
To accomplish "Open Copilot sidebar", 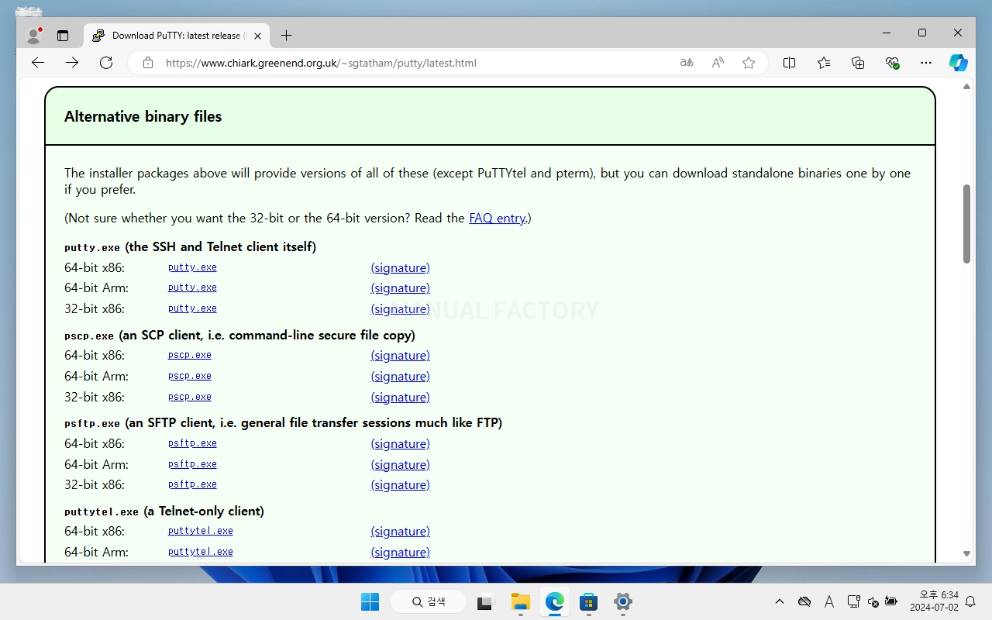I will pyautogui.click(x=959, y=63).
